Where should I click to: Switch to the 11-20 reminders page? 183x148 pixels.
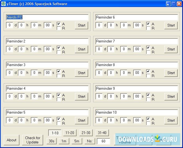pyautogui.click(x=70, y=133)
